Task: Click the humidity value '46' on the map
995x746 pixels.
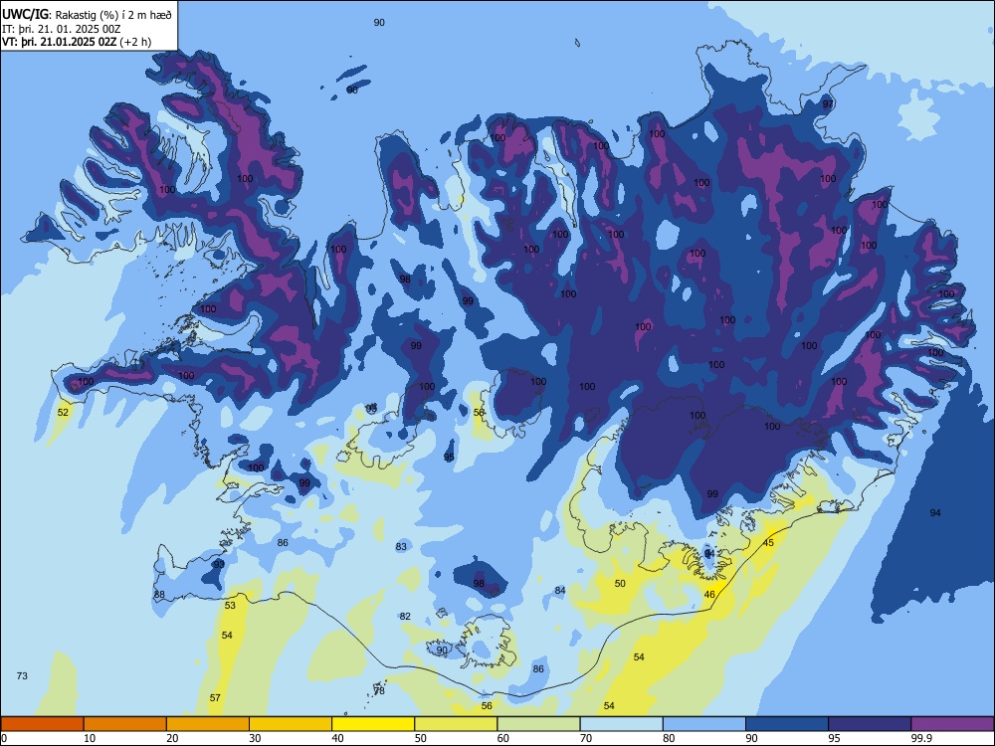Action: click(709, 595)
